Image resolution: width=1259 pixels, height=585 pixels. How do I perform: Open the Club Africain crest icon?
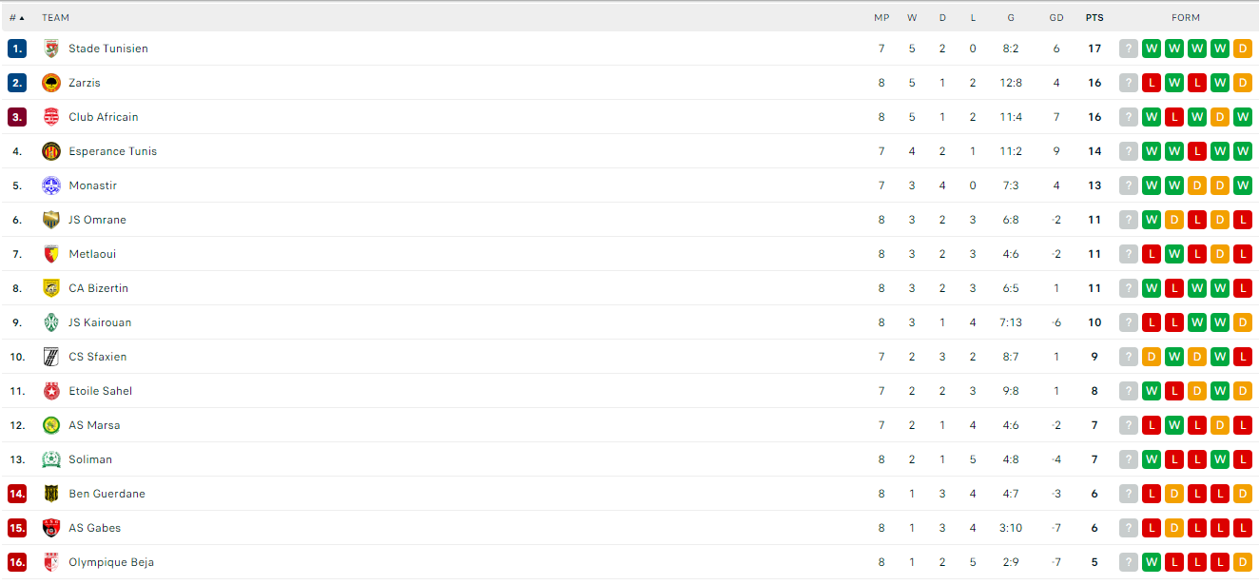(51, 117)
